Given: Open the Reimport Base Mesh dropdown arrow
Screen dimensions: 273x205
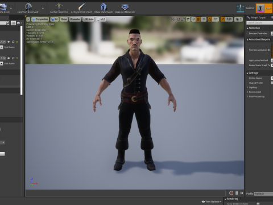Looking at the screenshot, I should [43, 9].
